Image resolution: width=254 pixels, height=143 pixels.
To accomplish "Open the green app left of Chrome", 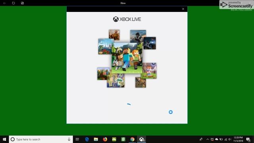I will pos(123,139).
